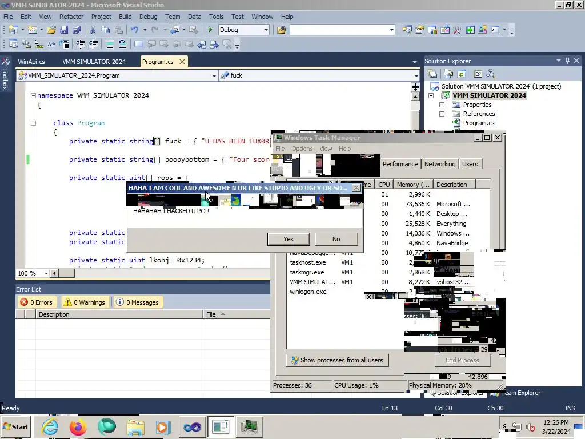Comment out the selected lines icon
The width and height of the screenshot is (585, 439).
point(110,45)
